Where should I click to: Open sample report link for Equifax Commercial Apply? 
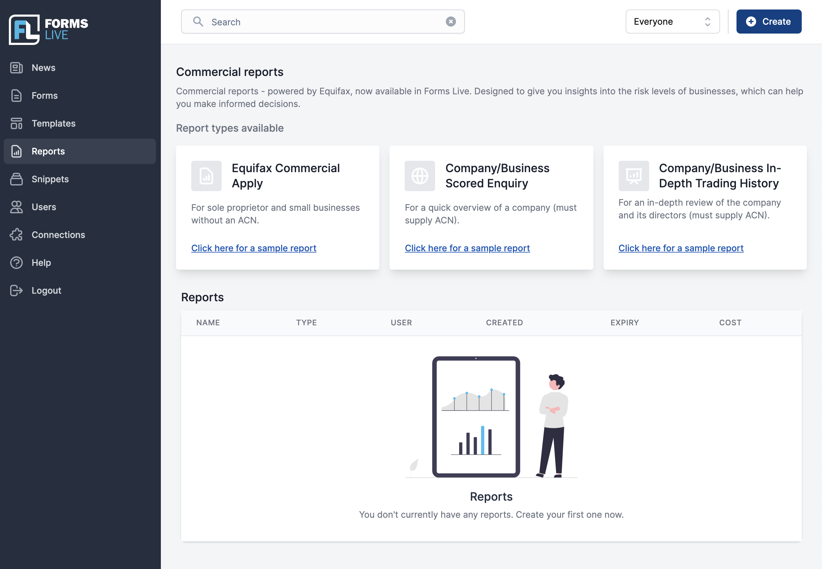pyautogui.click(x=254, y=248)
